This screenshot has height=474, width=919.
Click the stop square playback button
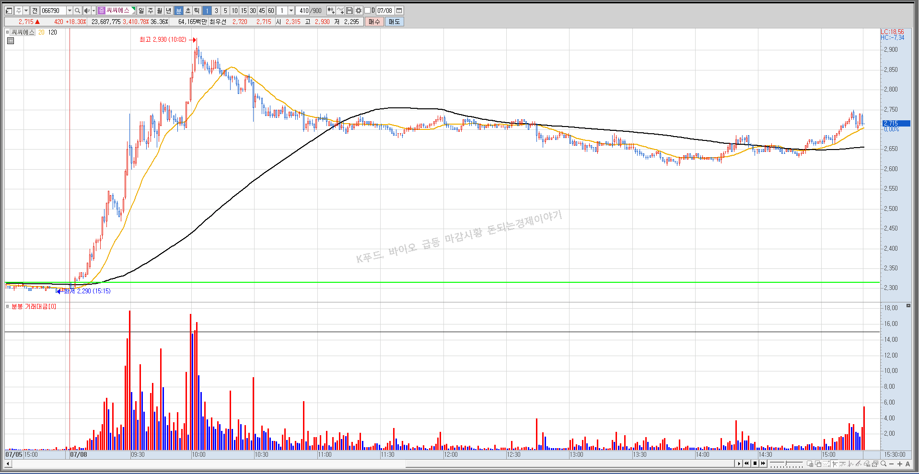[755, 463]
